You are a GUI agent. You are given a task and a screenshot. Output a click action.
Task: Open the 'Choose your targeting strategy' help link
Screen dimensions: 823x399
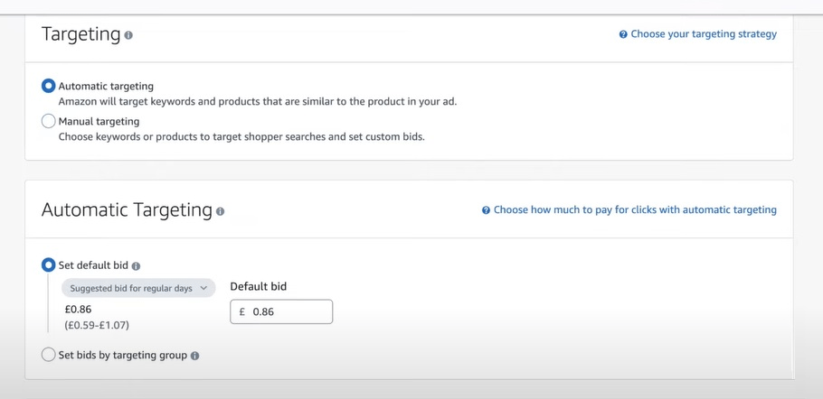point(703,34)
